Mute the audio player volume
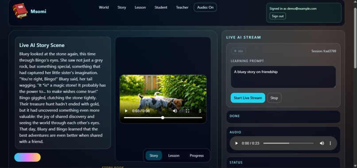The width and height of the screenshot is (357, 168). [x=322, y=143]
